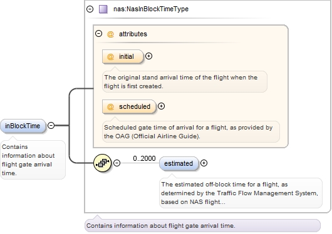Viewport: 332px width, 234px height.
Task: Expand the estimated element
Action: point(204,163)
